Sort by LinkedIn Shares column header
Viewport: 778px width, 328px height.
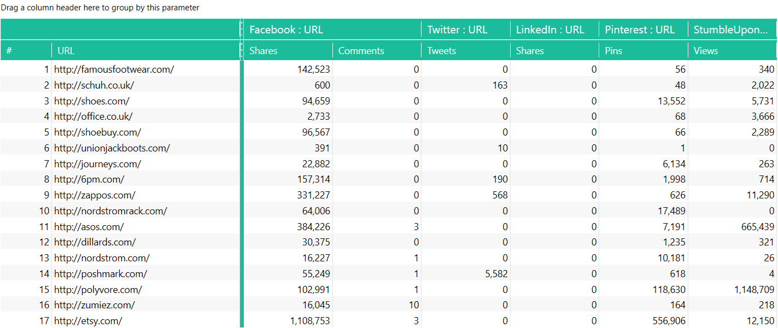(554, 51)
